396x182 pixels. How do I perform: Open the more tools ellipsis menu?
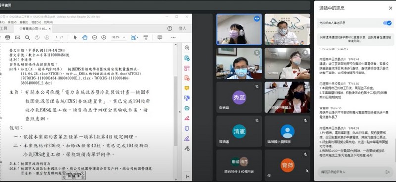tap(173, 37)
